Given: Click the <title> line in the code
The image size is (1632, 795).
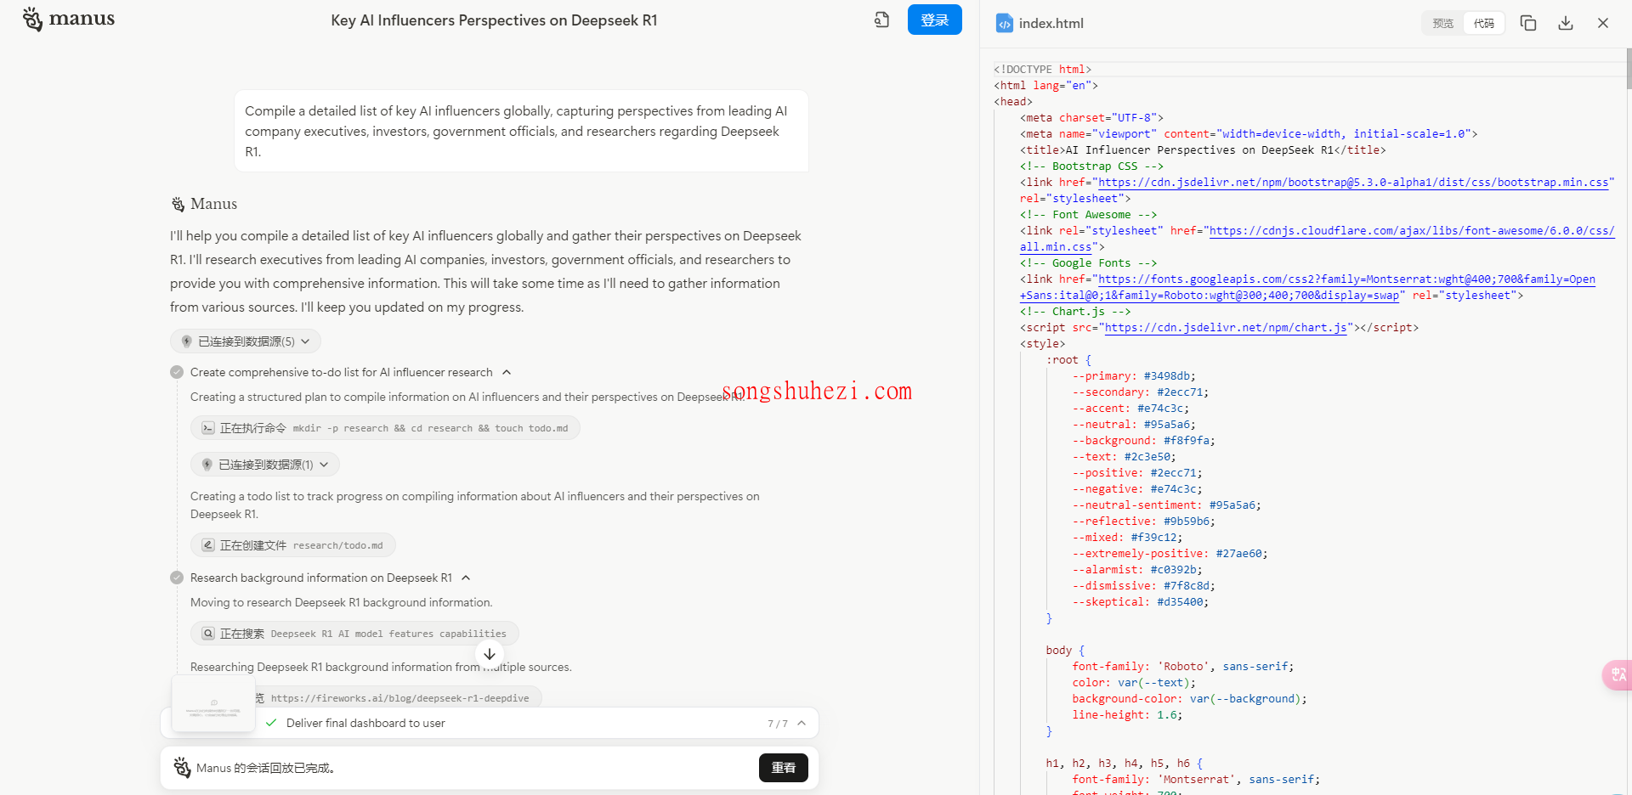Looking at the screenshot, I should point(1203,150).
